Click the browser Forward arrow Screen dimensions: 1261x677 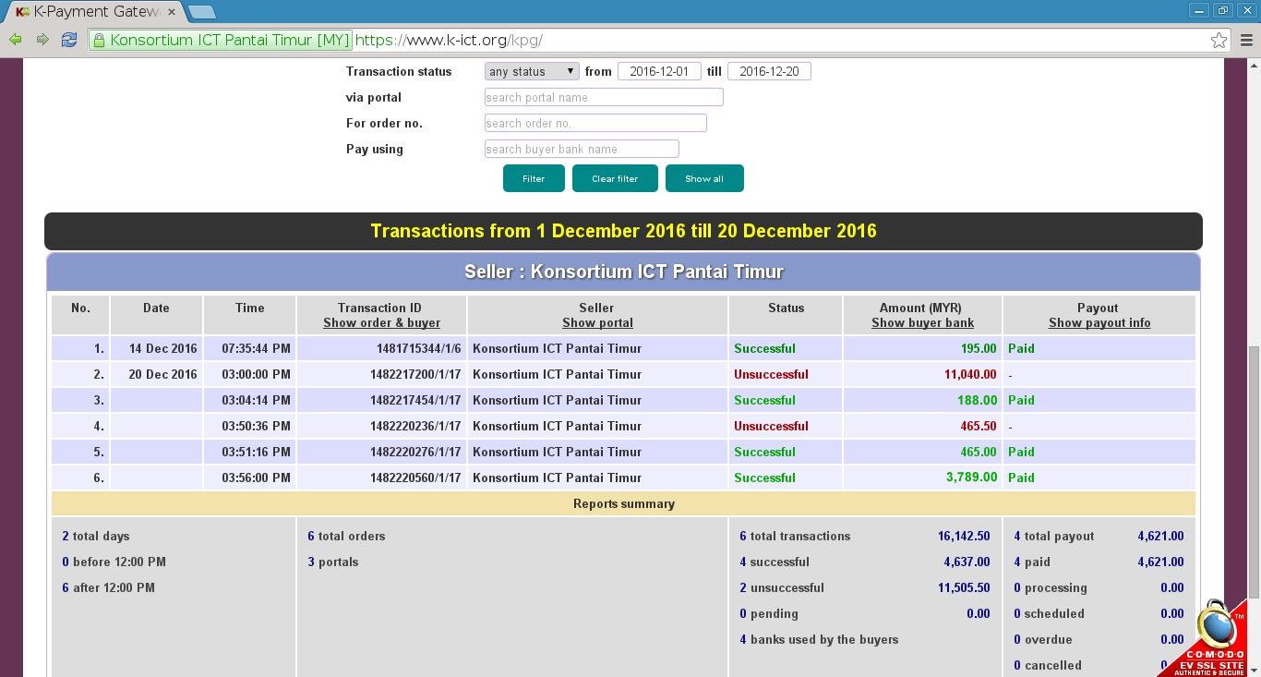coord(42,40)
